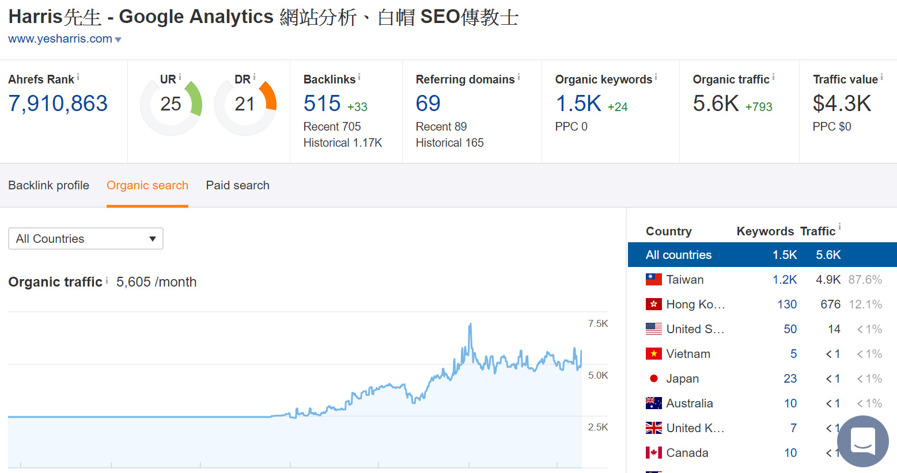Switch to the Paid search tab

237,185
